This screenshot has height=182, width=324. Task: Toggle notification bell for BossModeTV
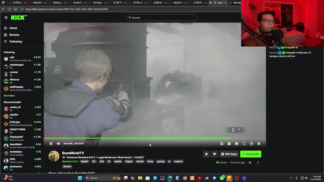click(x=206, y=154)
